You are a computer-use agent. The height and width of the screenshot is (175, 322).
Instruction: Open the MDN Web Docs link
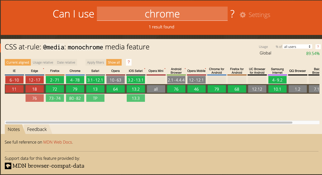(58, 142)
